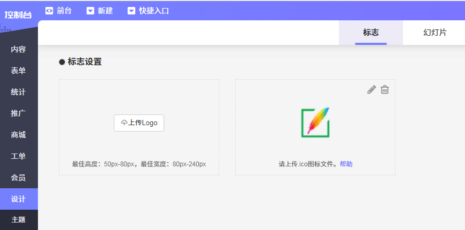Open the 新建 dropdown arrow icon
The height and width of the screenshot is (230, 465).
[x=90, y=11]
